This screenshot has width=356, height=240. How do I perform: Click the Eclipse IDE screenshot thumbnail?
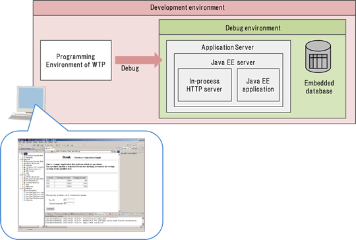point(81,185)
